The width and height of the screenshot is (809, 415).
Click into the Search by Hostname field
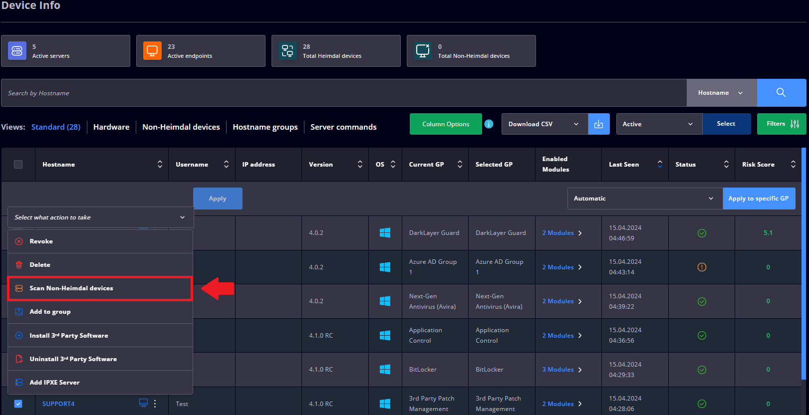[344, 93]
